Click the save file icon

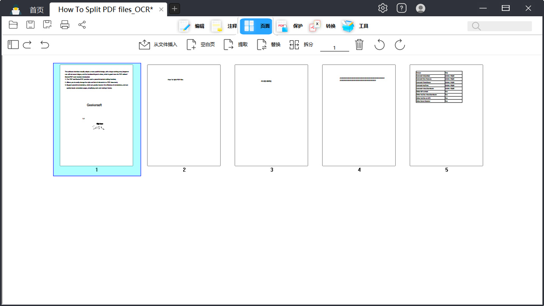point(30,25)
